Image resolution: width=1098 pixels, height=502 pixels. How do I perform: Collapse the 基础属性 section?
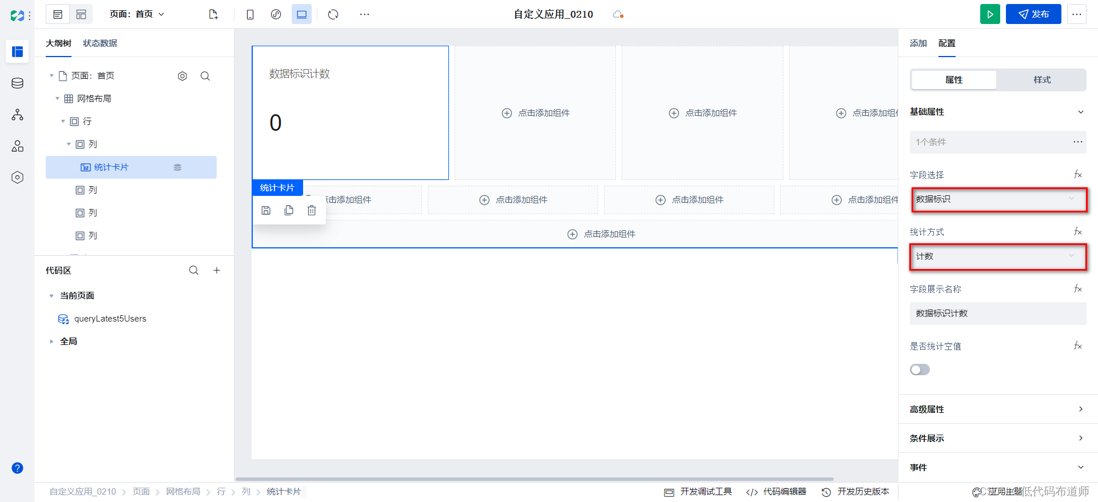(x=1080, y=112)
